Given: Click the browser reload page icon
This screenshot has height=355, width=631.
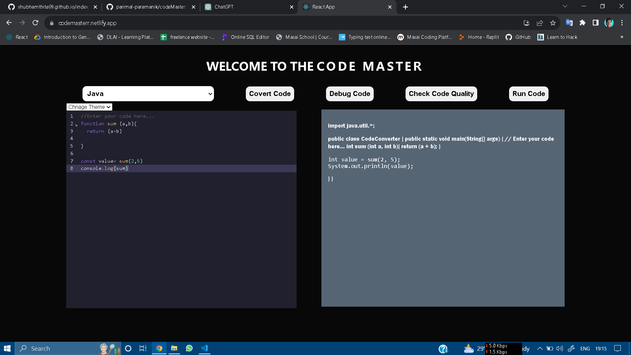Looking at the screenshot, I should [35, 23].
